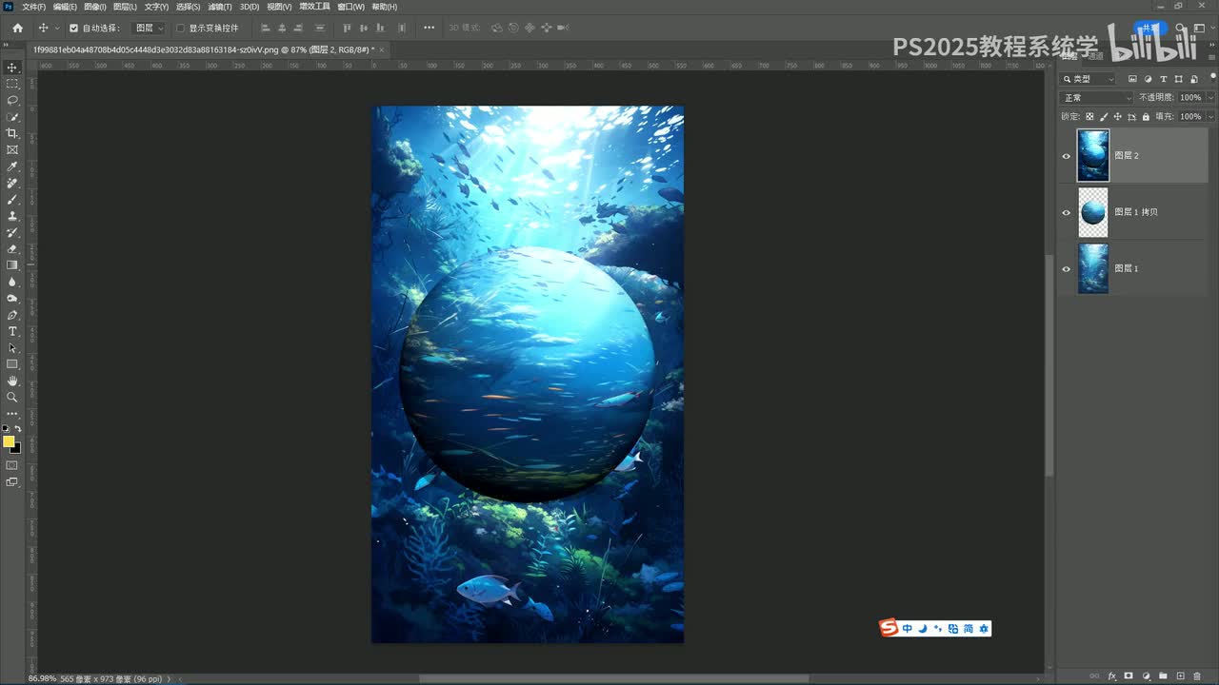Select the Rectangular Marquee tool
This screenshot has height=685, width=1219.
12,84
